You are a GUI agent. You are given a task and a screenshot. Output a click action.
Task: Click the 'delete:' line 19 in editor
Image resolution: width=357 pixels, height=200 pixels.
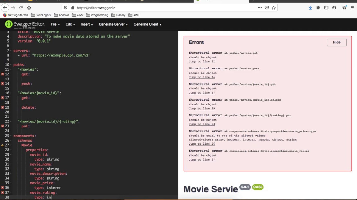[x=29, y=107]
